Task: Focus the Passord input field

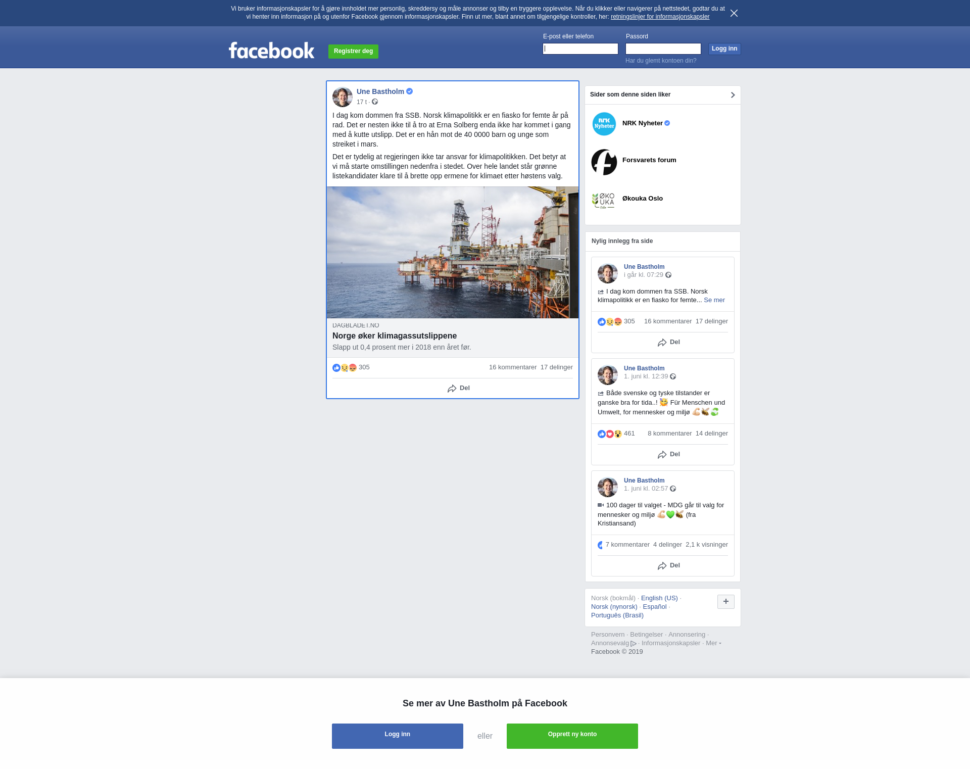Action: pyautogui.click(x=663, y=49)
